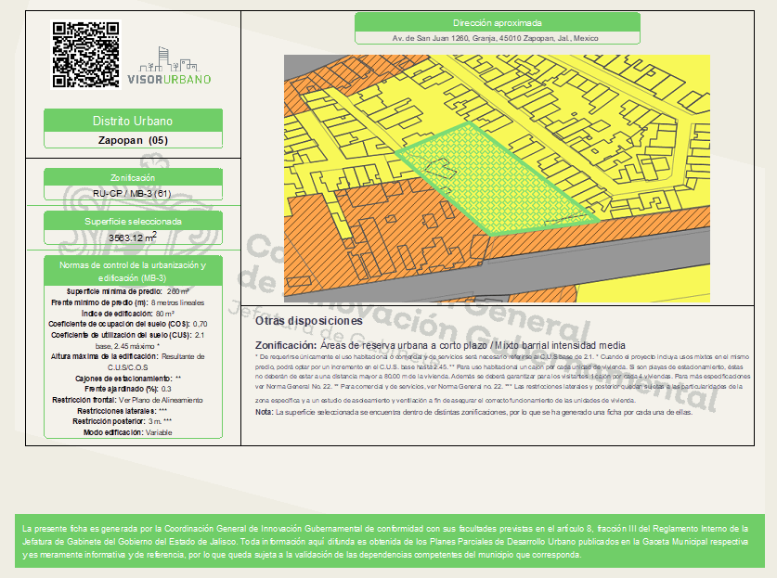Select the "Frente mínimo de predio (m)" row
Image resolution: width=777 pixels, height=578 pixels.
click(128, 302)
